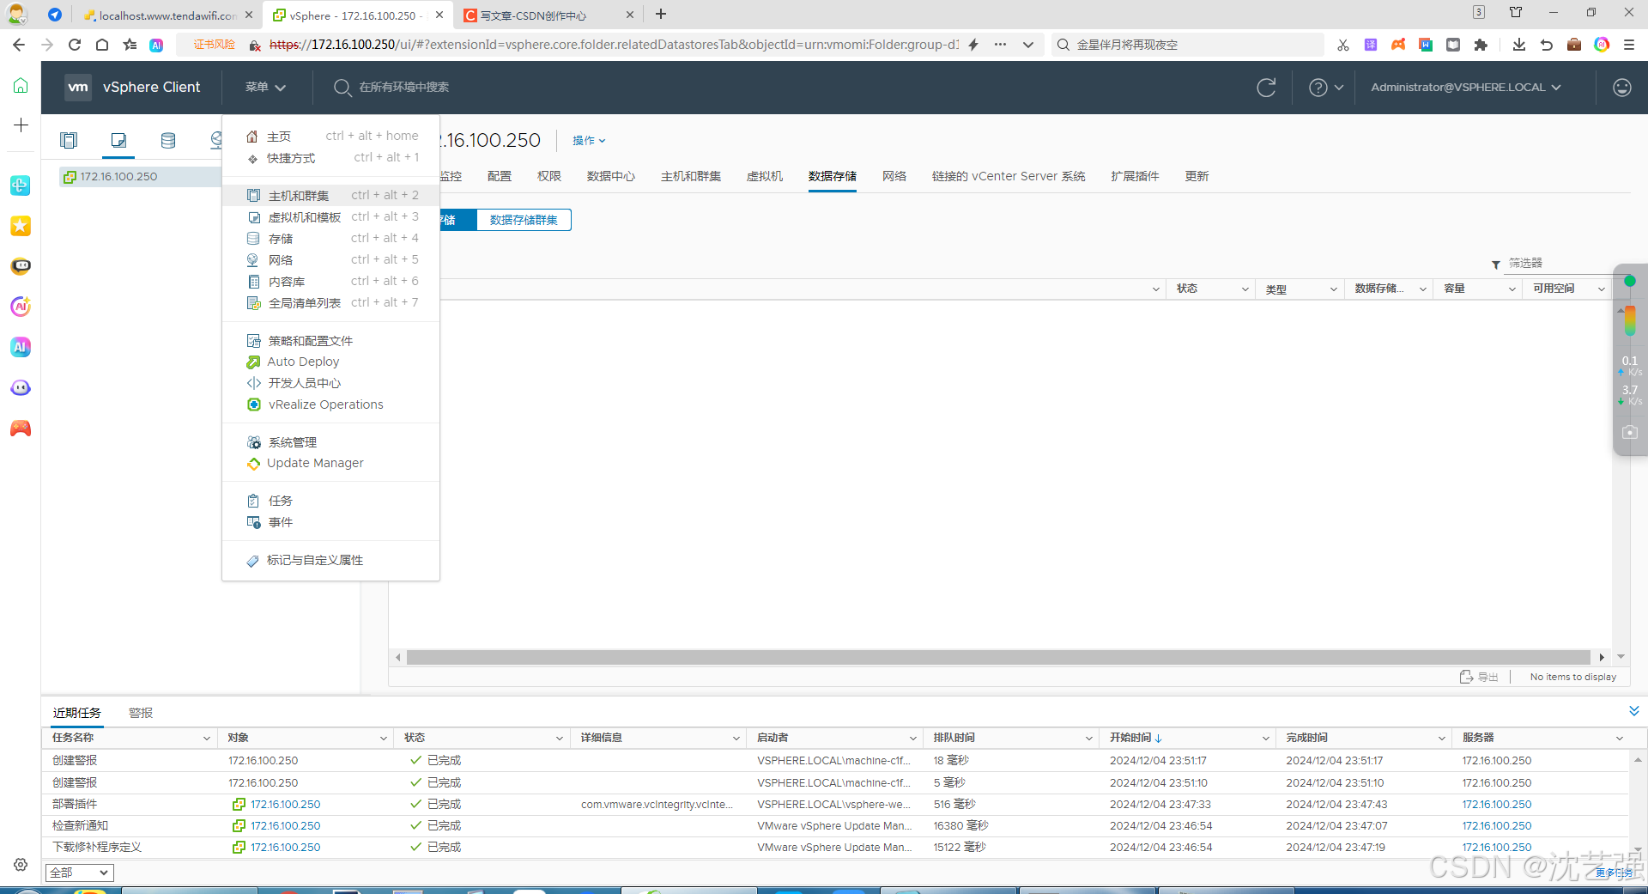Click the scissors screenshot icon
1648x894 pixels.
click(1343, 45)
